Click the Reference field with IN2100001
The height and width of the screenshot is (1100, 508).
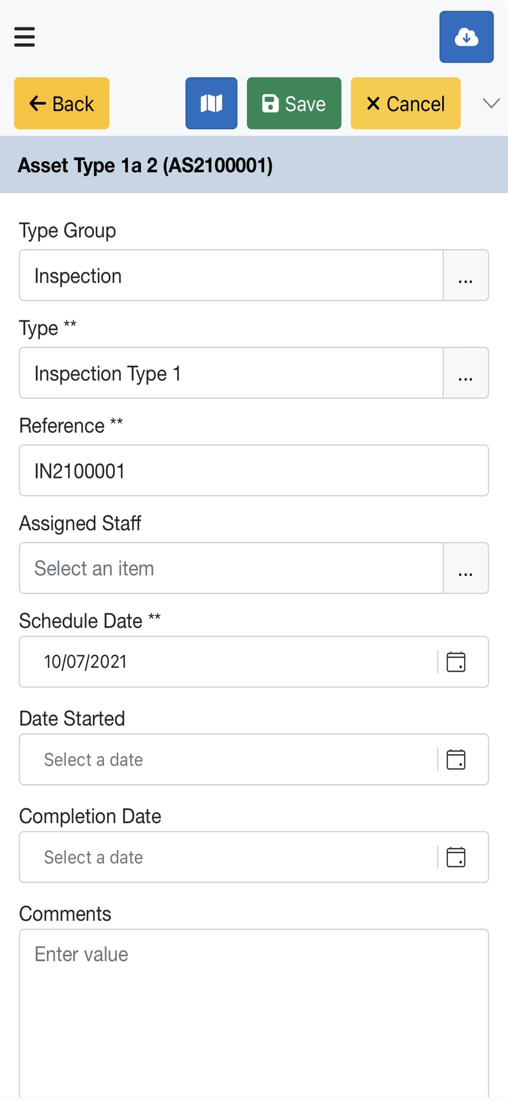[x=254, y=471]
